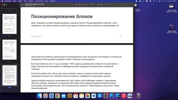
Task: Click into the Preview search field
Action: point(118,5)
